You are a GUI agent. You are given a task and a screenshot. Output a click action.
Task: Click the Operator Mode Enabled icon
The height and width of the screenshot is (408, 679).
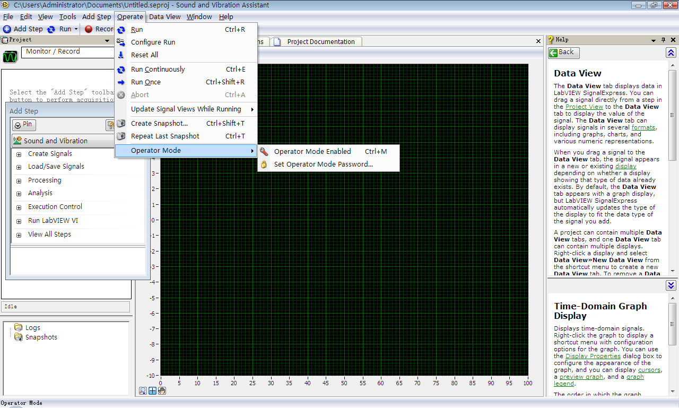point(264,152)
